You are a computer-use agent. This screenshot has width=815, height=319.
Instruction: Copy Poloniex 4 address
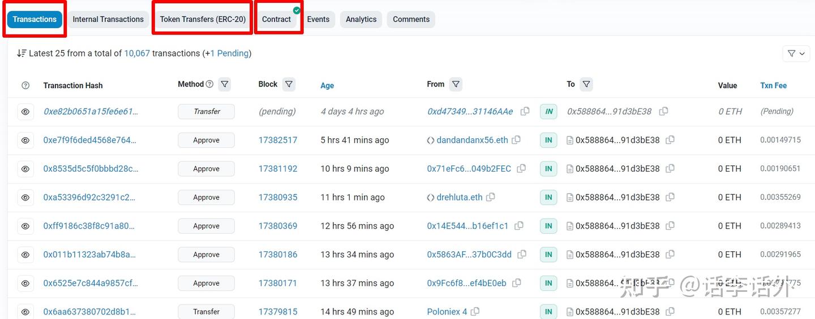(475, 312)
